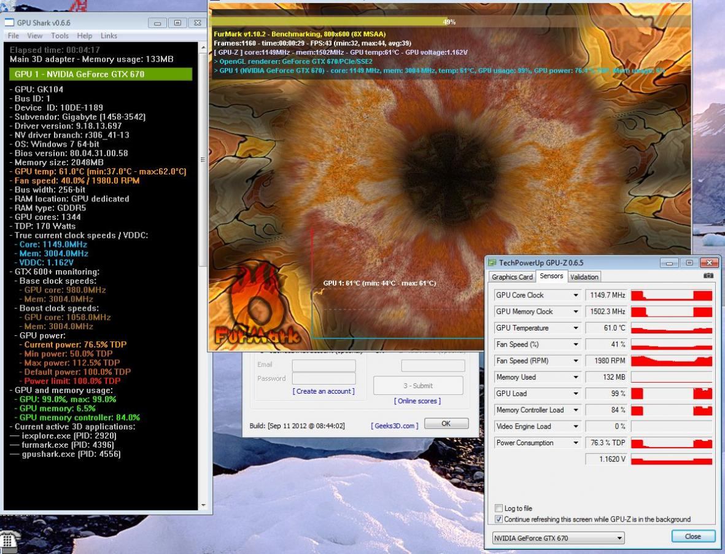725x554 pixels.
Task: Switch to GPU-Z Graphics Card tab
Action: pos(512,276)
